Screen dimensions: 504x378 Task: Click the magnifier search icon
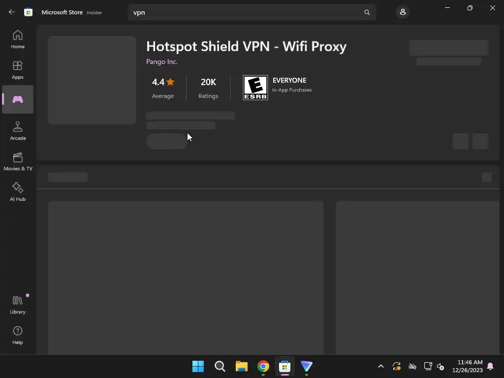click(367, 12)
